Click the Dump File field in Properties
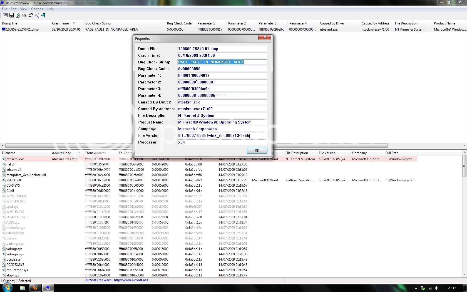467x292 pixels. click(x=222, y=49)
